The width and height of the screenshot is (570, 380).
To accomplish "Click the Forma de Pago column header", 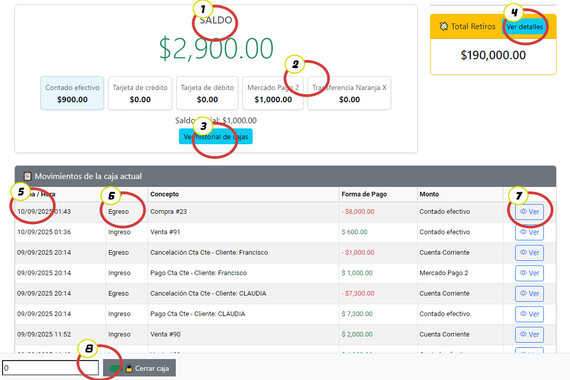I will click(364, 194).
